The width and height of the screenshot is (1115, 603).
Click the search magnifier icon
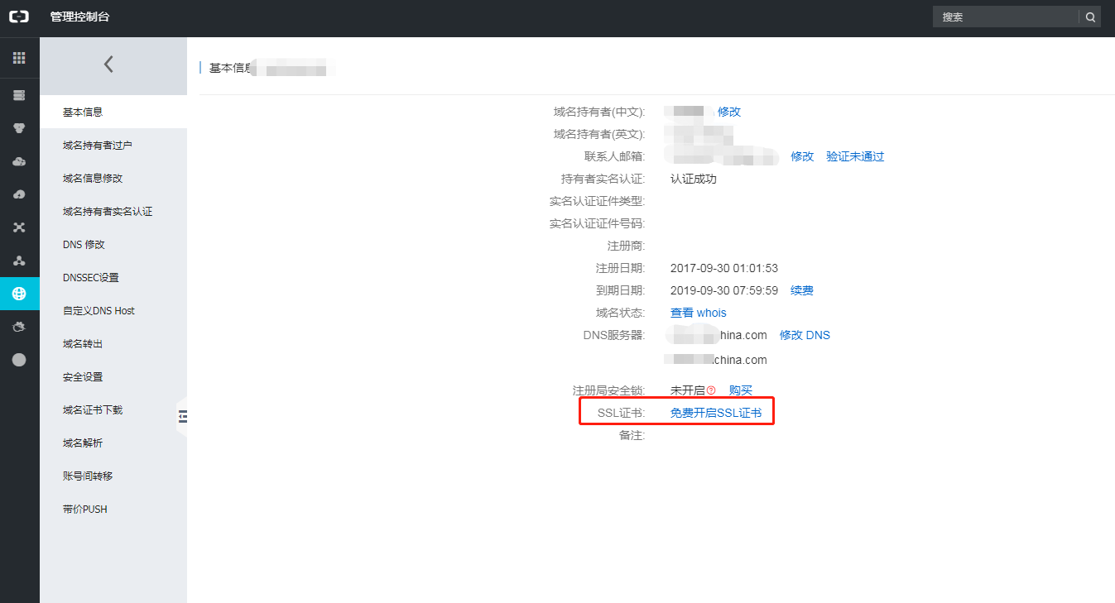click(x=1090, y=17)
